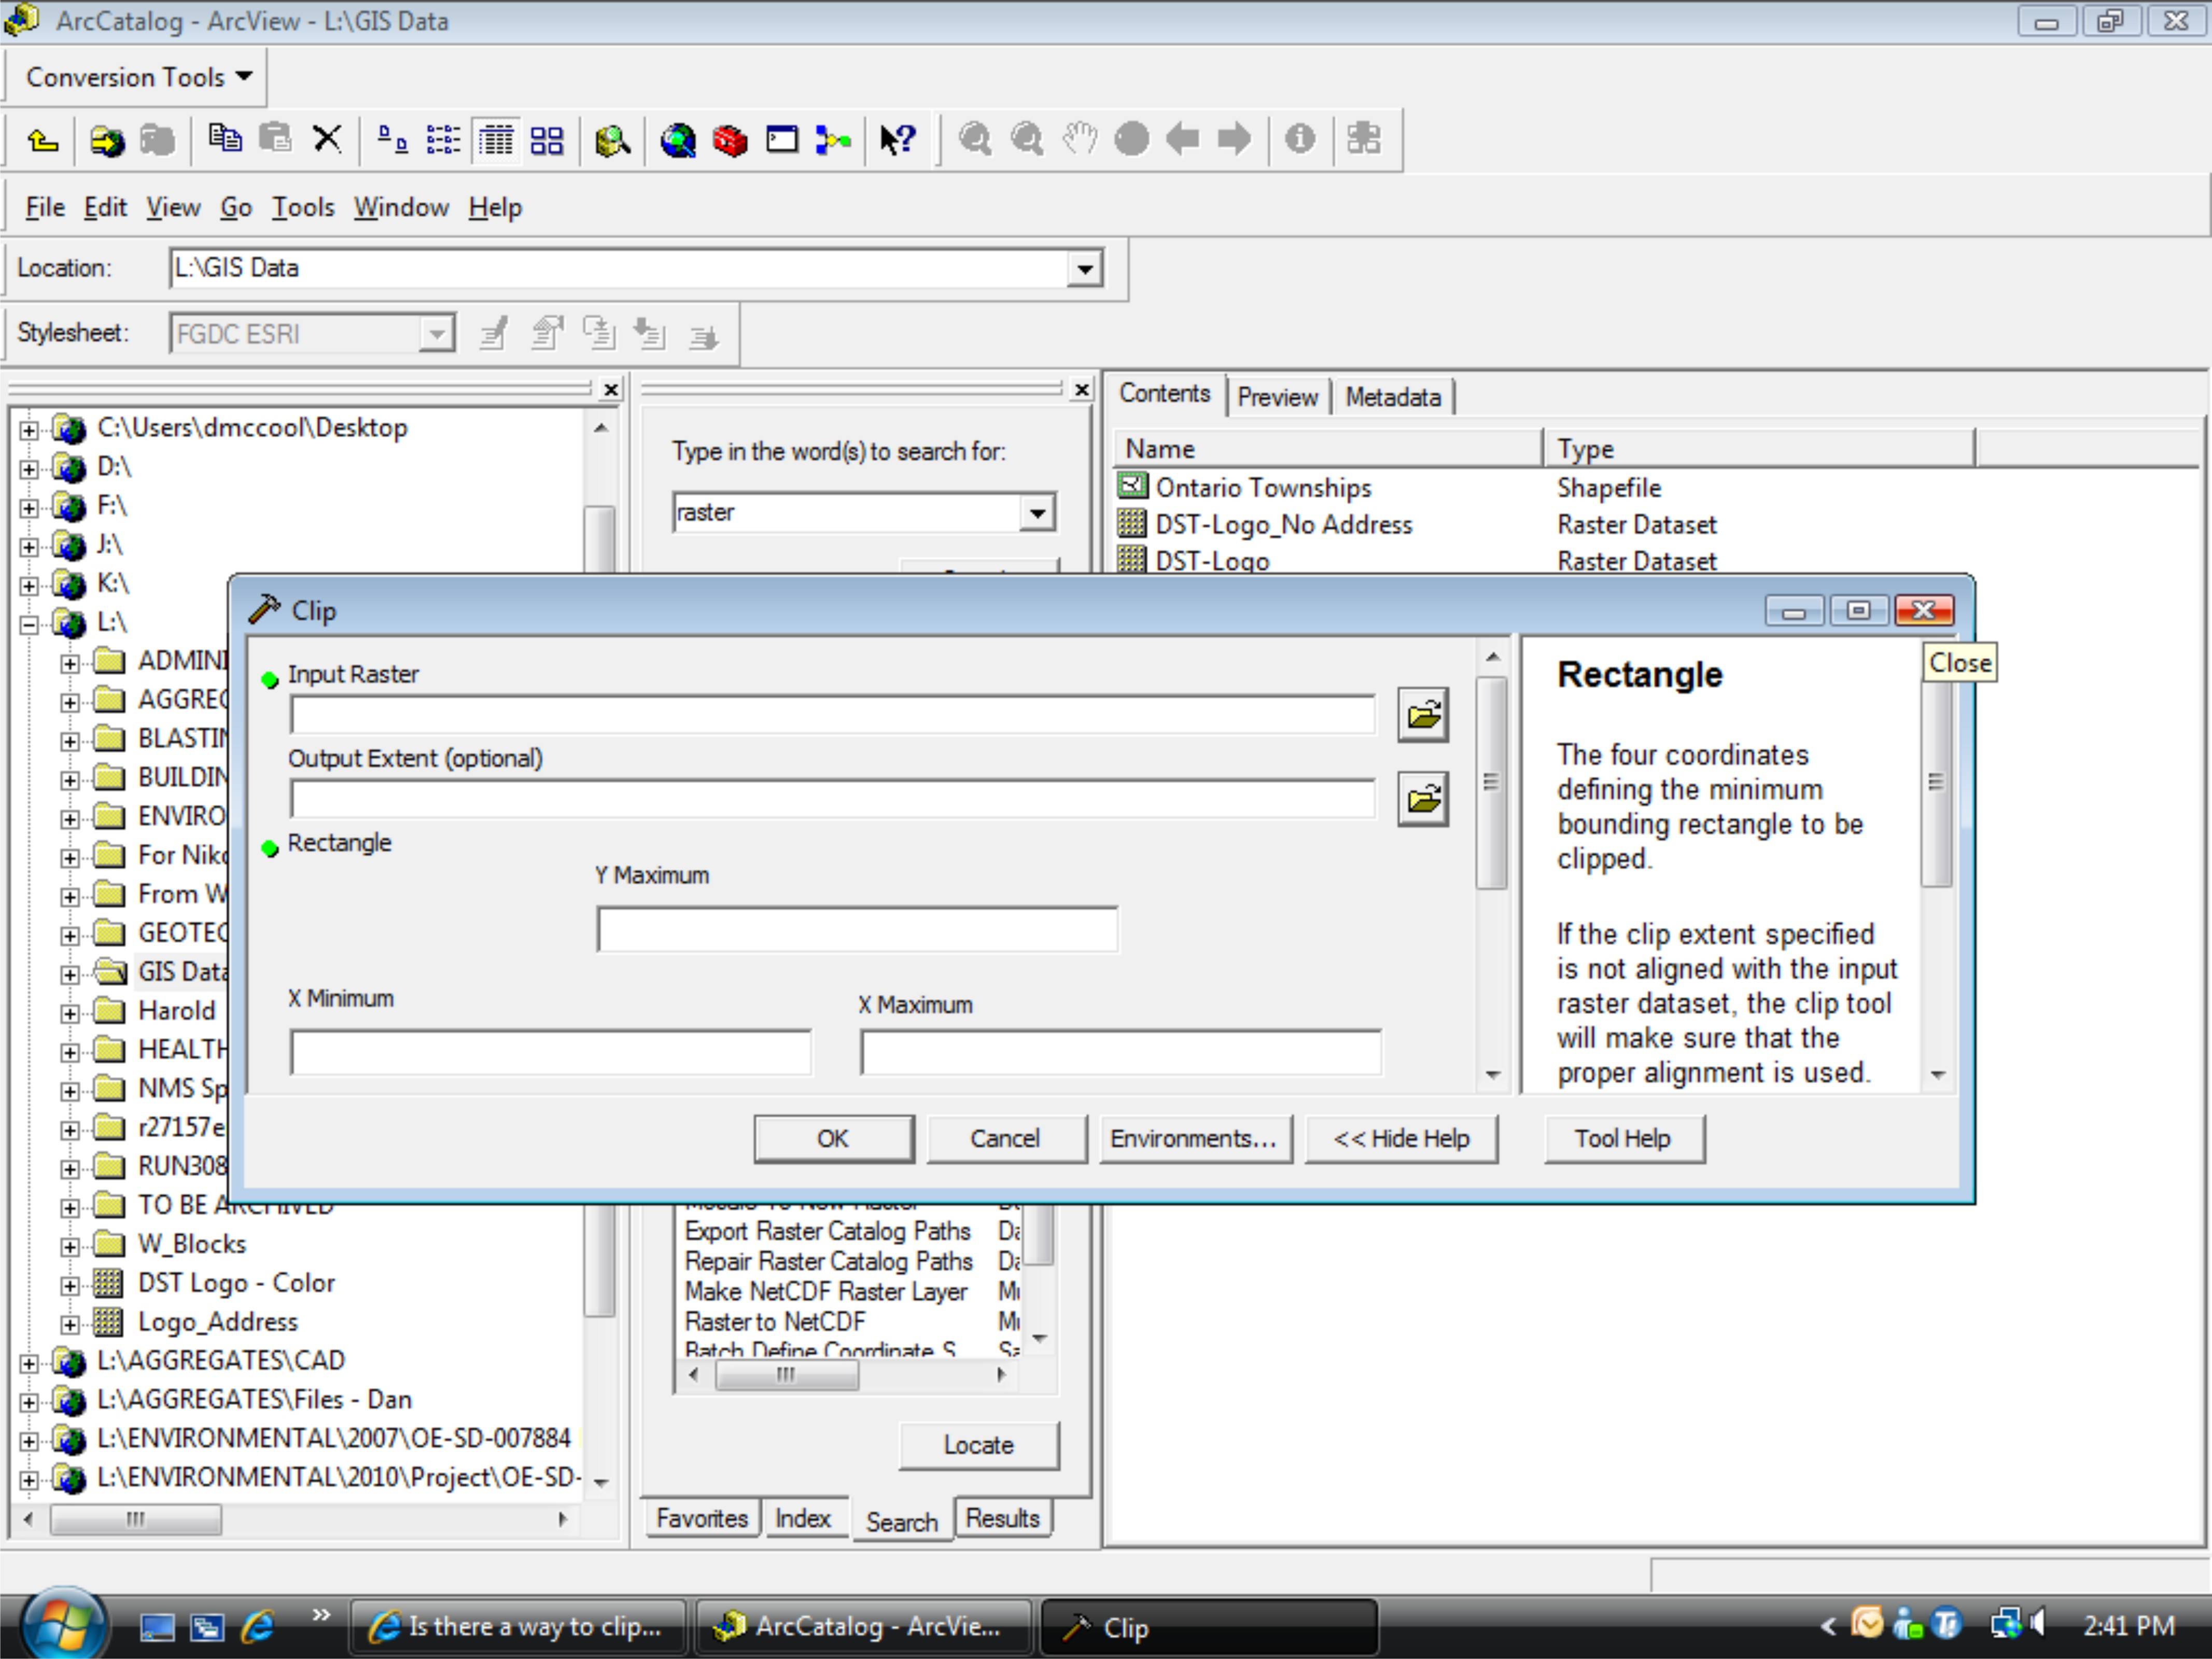Click the catalog Search tool icon
Image resolution: width=2212 pixels, height=1659 pixels.
(612, 140)
